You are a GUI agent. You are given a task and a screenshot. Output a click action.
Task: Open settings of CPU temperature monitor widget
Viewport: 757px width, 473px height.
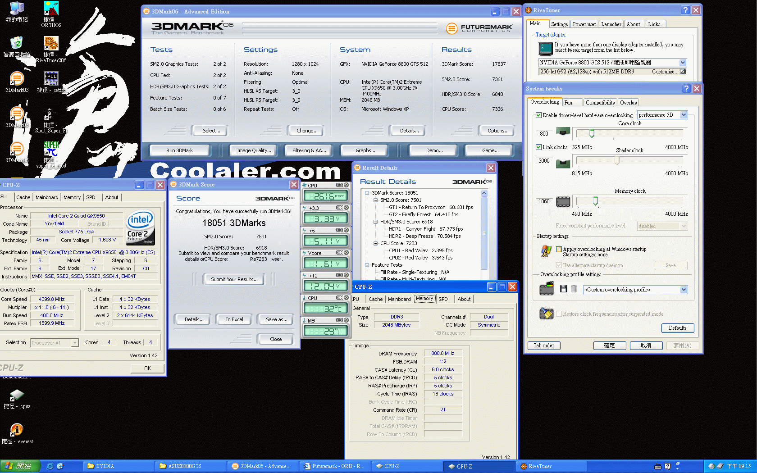coord(340,298)
